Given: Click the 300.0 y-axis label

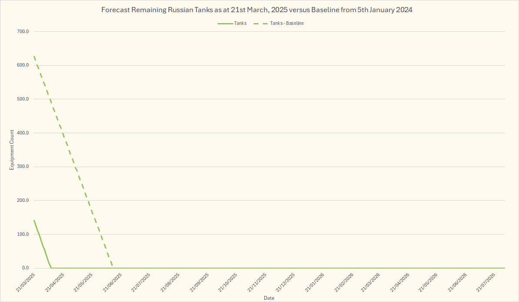Looking at the screenshot, I should click(23, 167).
